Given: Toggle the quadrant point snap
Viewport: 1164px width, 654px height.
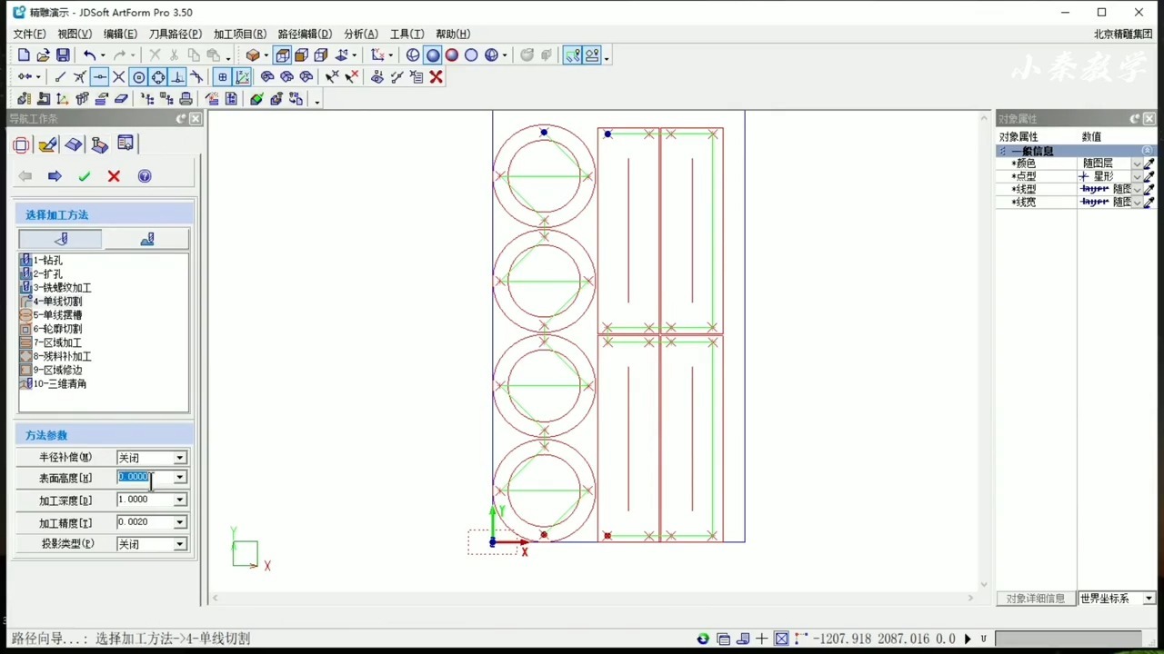Looking at the screenshot, I should 158,77.
